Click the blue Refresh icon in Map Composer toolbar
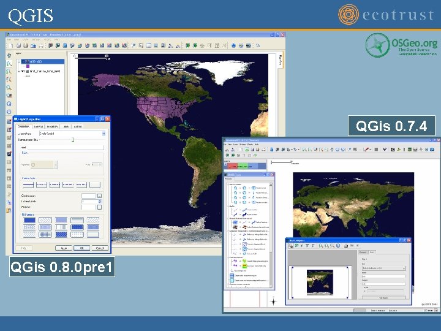 click(338, 246)
